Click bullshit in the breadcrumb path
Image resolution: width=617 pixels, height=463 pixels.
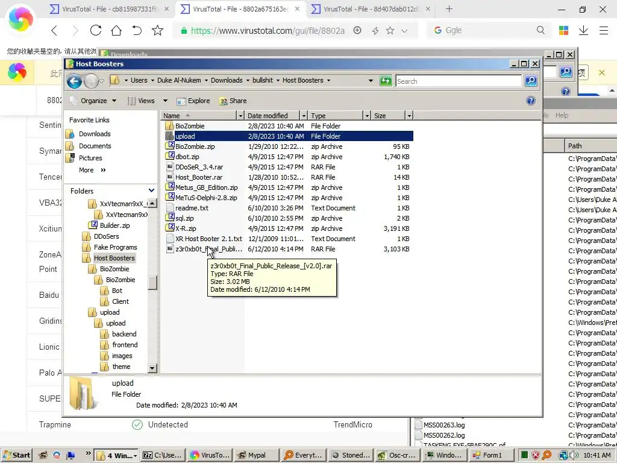(263, 80)
